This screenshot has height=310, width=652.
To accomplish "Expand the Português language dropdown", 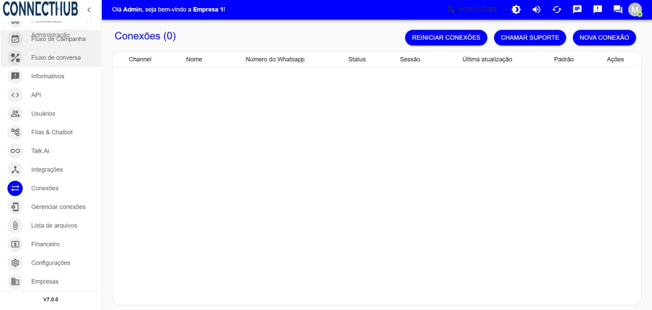I will coord(477,10).
